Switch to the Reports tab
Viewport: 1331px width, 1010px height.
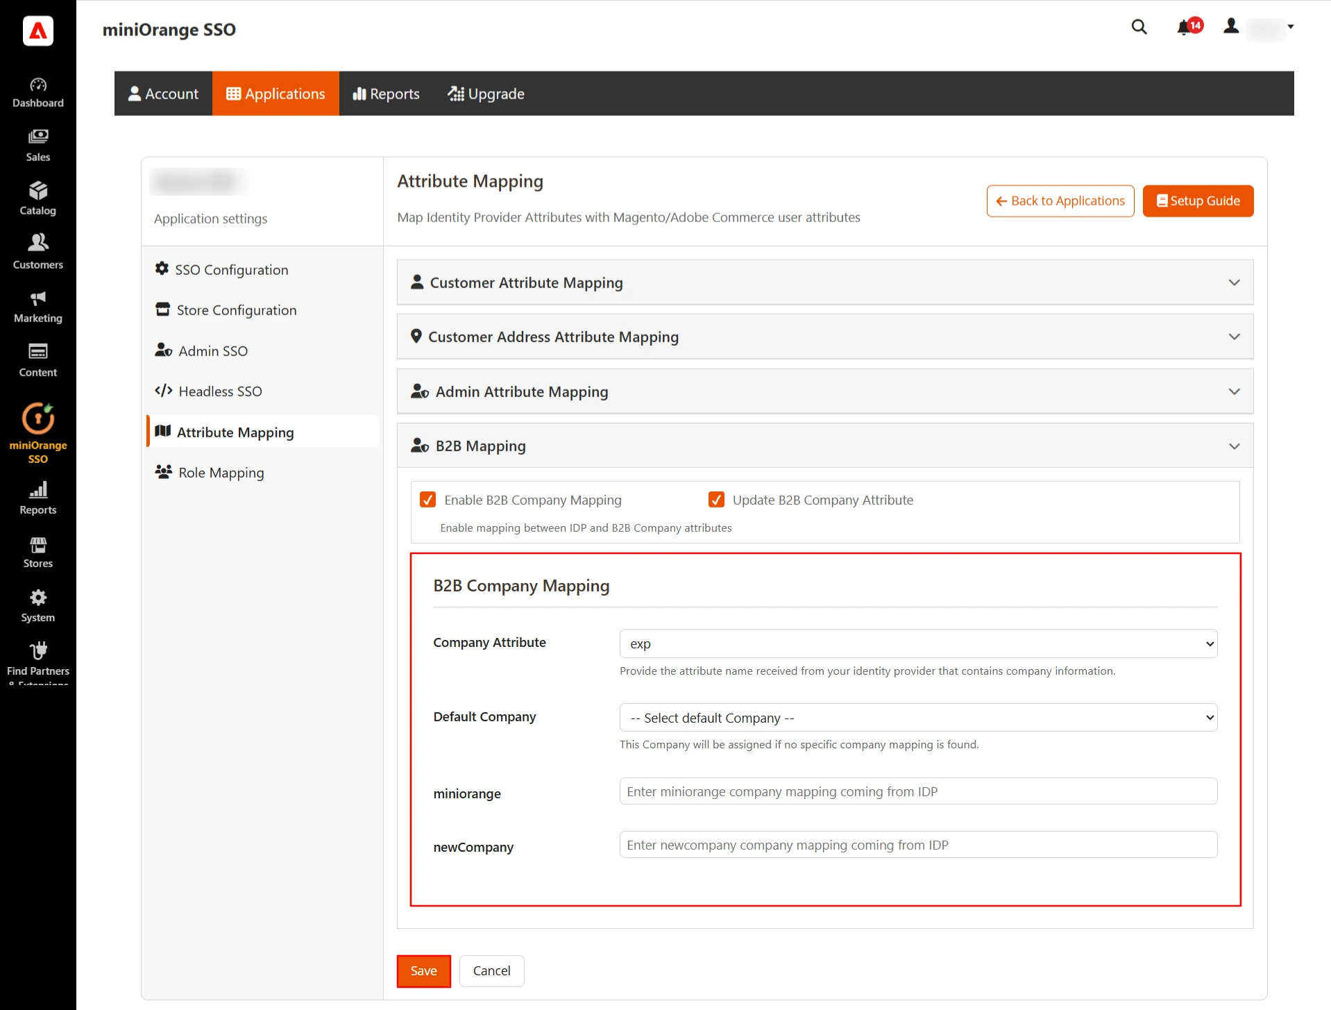click(387, 94)
